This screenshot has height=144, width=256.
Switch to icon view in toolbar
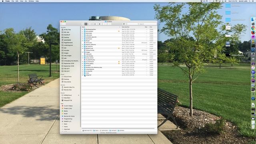pos(83,24)
